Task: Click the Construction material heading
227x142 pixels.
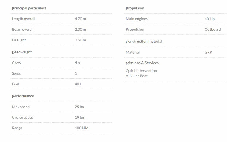Action: (144, 41)
